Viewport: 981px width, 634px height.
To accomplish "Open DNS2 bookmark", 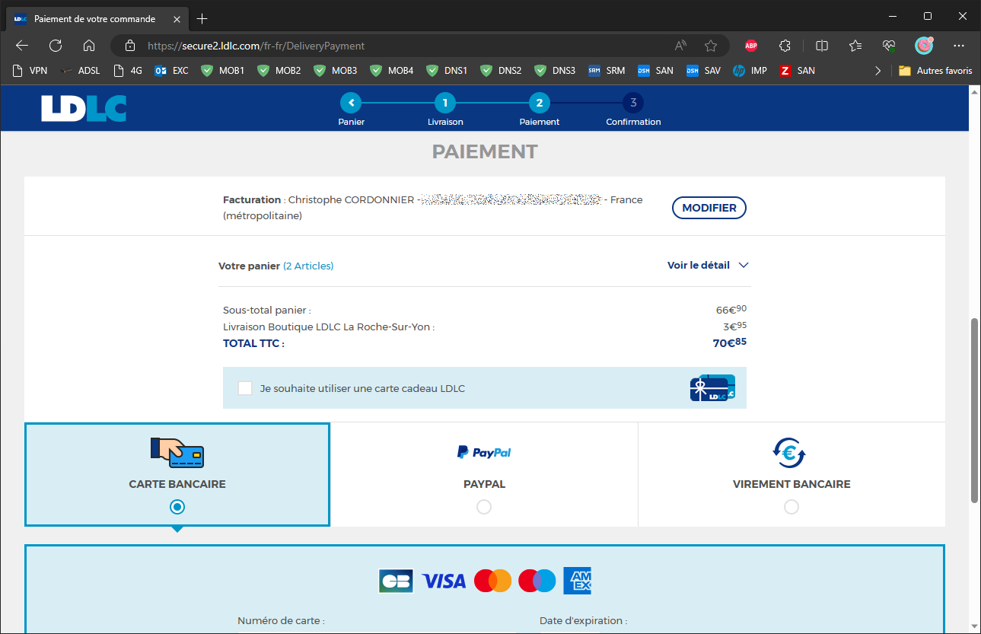I will coord(502,71).
